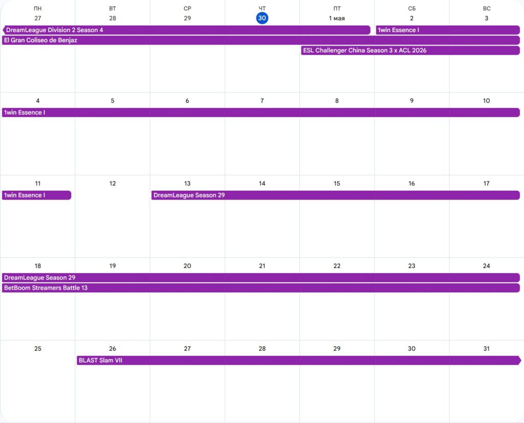Screen dimensions: 524x423
Task: Click date number 12 in the calendar
Action: [x=113, y=184]
